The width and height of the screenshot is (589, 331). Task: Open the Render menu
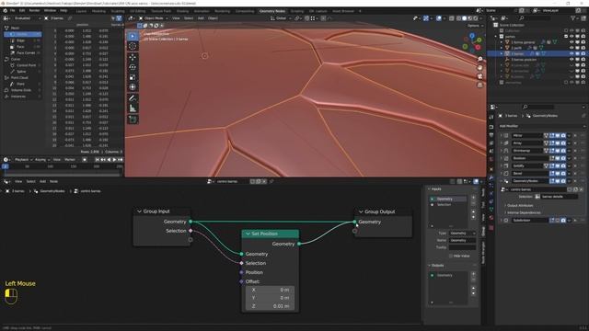pos(35,10)
